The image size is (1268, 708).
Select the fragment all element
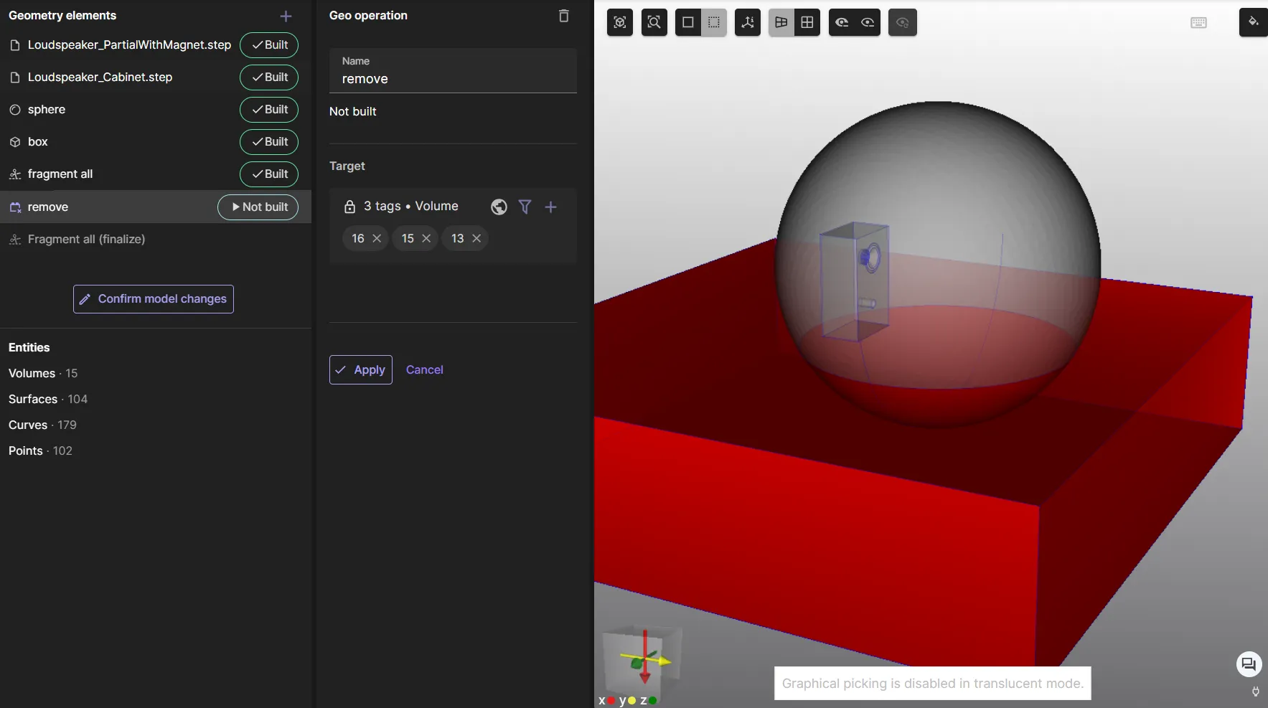(60, 174)
